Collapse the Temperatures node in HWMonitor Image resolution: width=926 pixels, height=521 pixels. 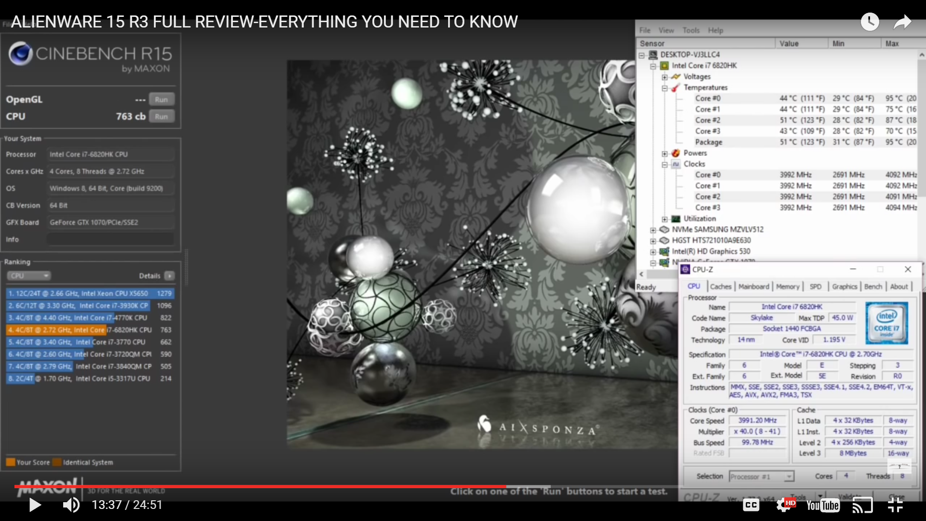(665, 88)
